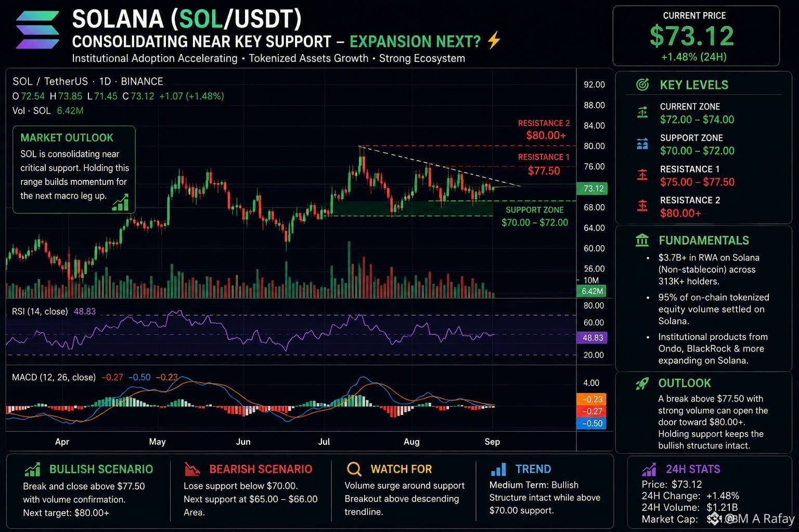799x532 pixels.
Task: Click the green 'SUPPORT ZONE' label on the chart
Action: 535,210
